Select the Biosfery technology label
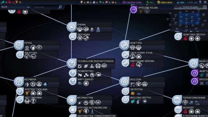Screen dimensions: 208x117 (188, 108)
